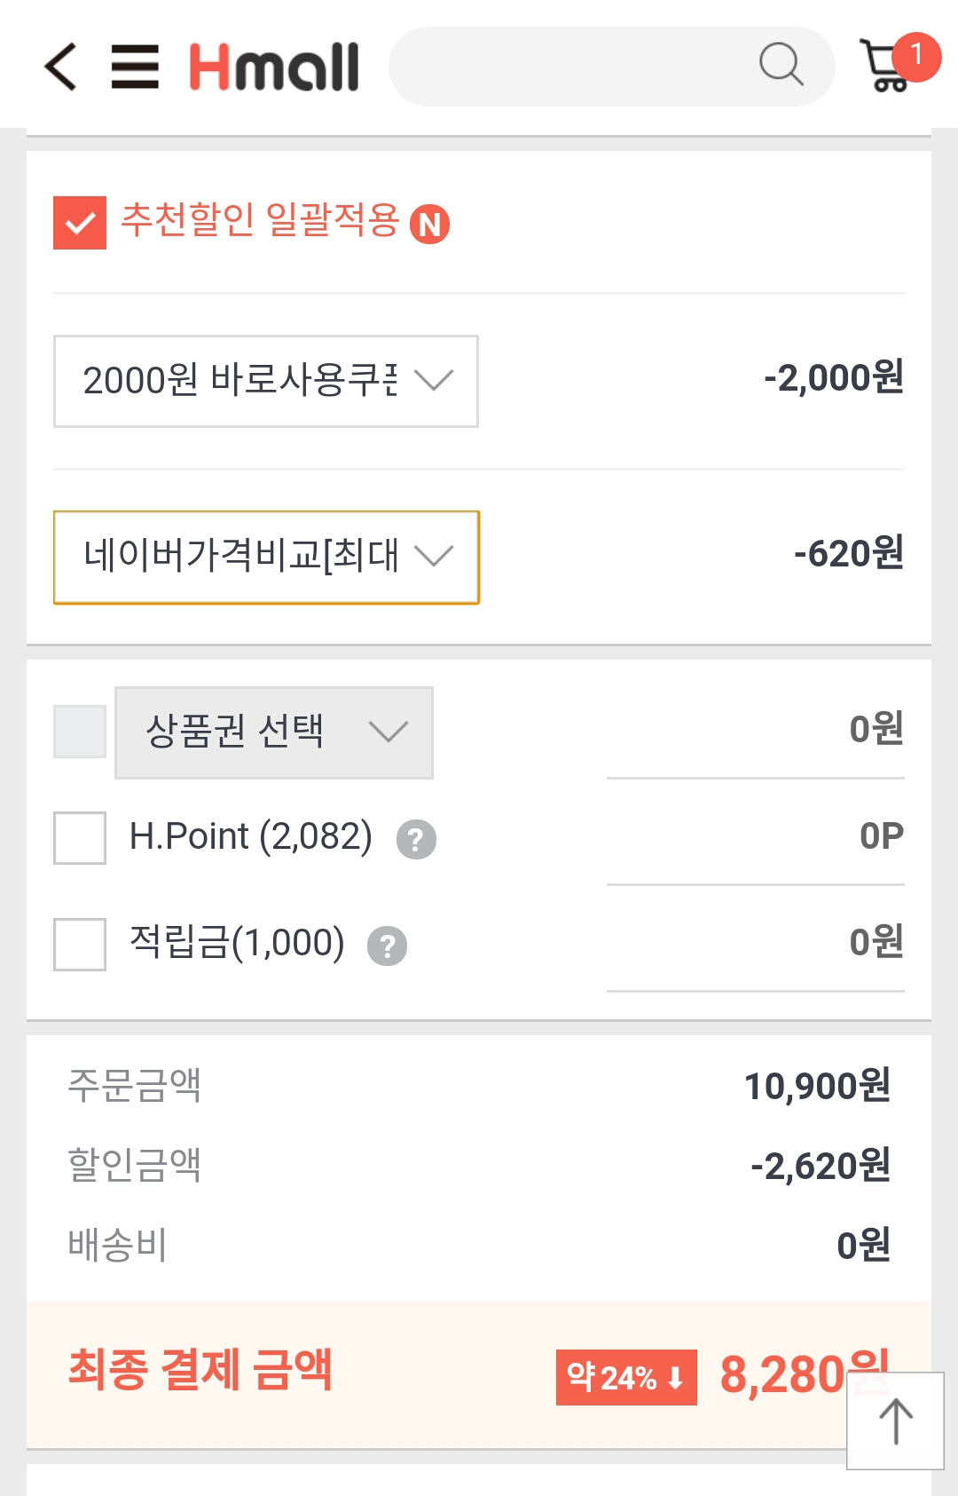Tap the 적립금 help question icon
Screen dimensions: 958x1496
coord(388,946)
